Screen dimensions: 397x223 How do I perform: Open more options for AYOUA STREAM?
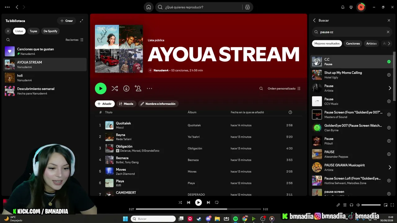pyautogui.click(x=149, y=89)
